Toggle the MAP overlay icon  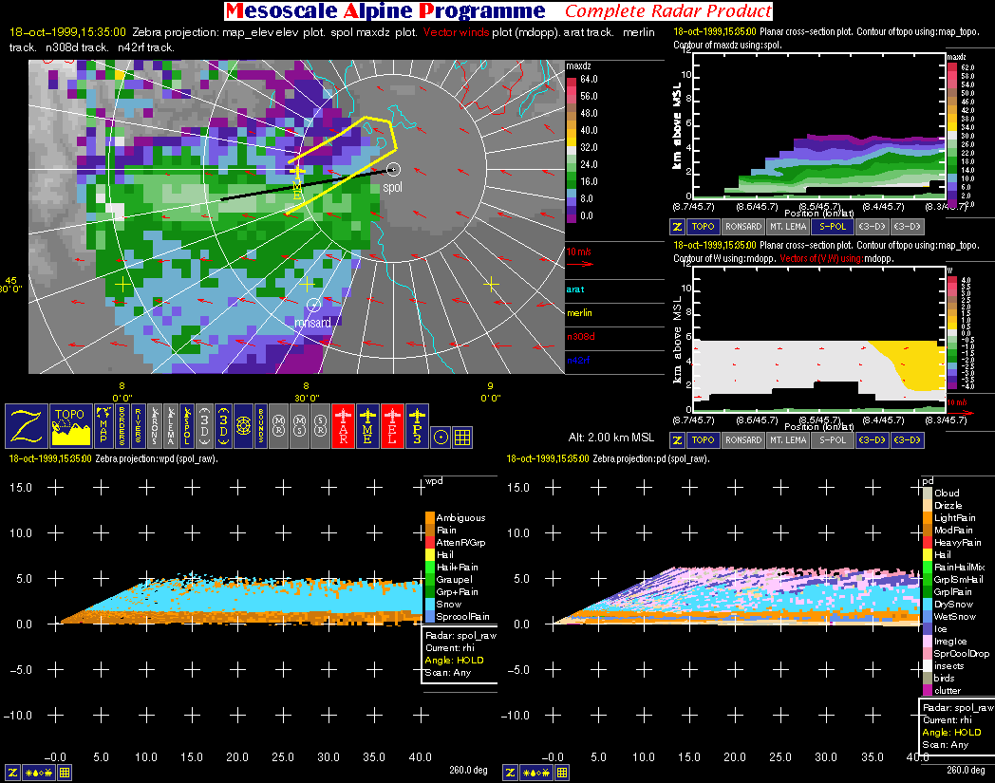coord(103,425)
